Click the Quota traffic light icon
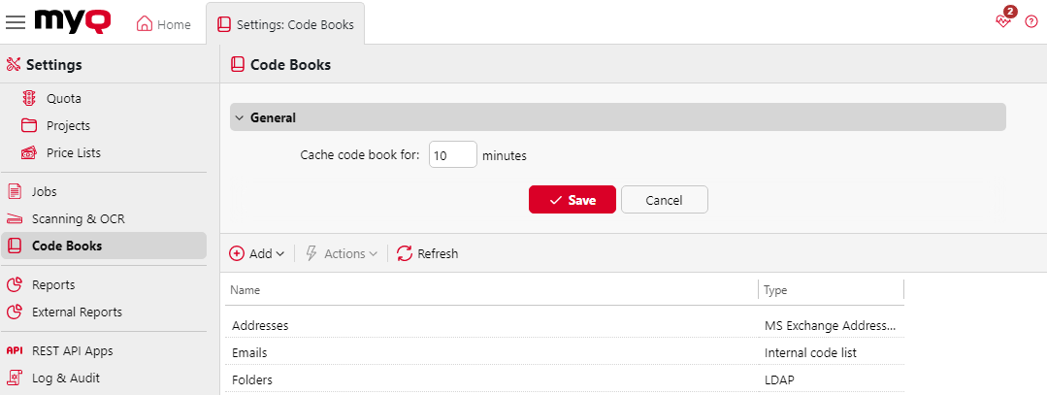Viewport: 1047px width, 395px height. point(29,98)
